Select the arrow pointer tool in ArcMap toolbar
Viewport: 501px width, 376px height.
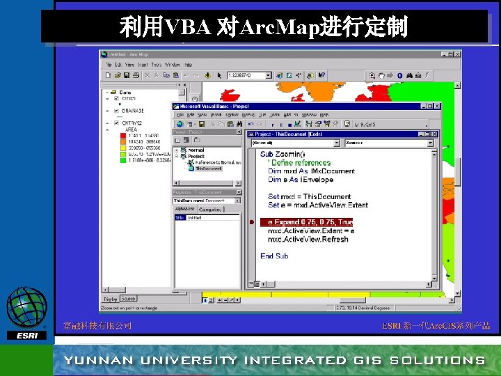coord(219,75)
